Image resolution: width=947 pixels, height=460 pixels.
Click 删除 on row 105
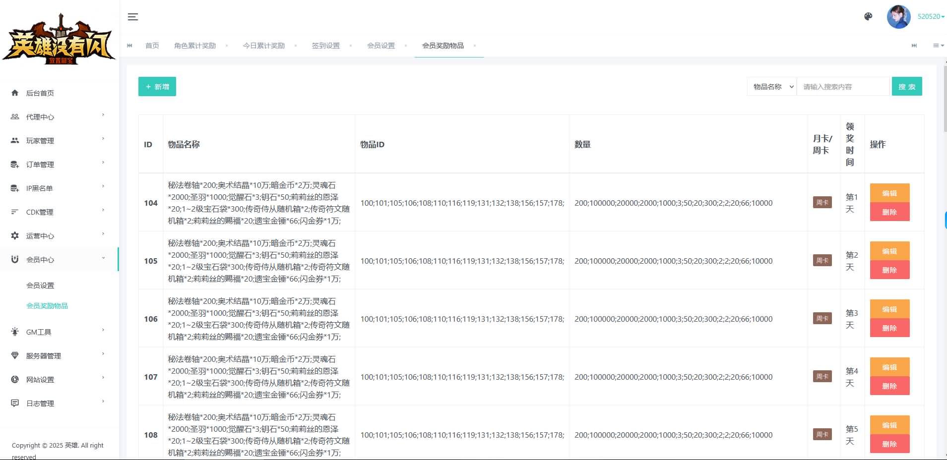889,270
